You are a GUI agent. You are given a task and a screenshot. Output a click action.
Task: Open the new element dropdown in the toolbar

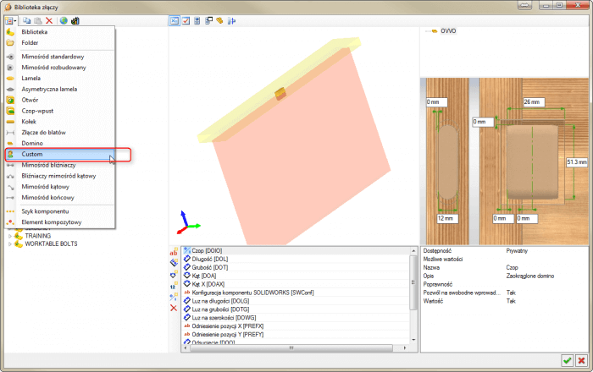[x=10, y=21]
